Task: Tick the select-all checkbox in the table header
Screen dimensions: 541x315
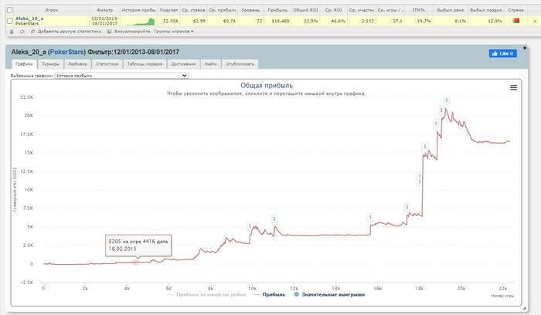Action: coord(9,10)
